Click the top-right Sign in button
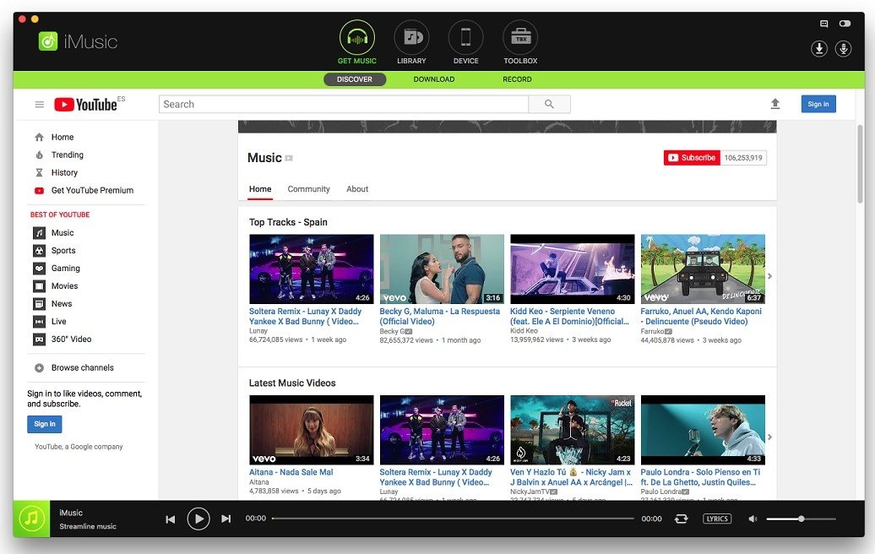This screenshot has height=554, width=875. tap(818, 104)
